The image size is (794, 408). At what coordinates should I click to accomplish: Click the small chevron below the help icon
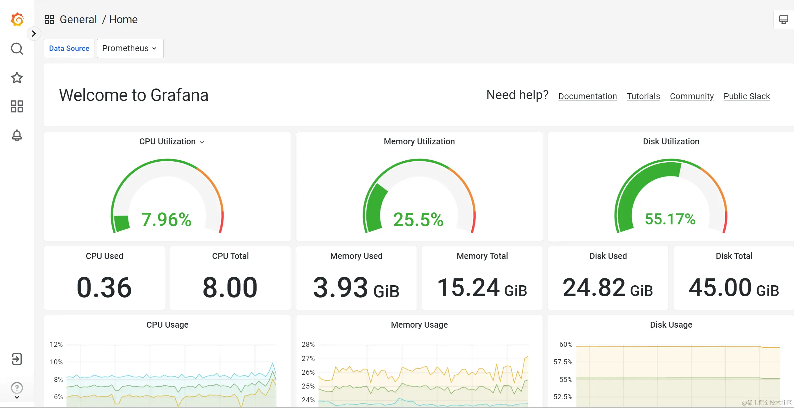pos(17,397)
